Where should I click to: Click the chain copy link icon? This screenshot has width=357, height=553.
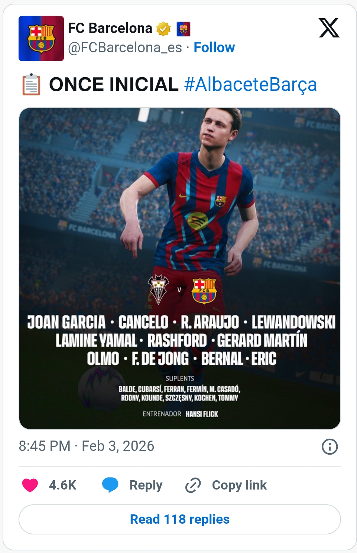193,485
